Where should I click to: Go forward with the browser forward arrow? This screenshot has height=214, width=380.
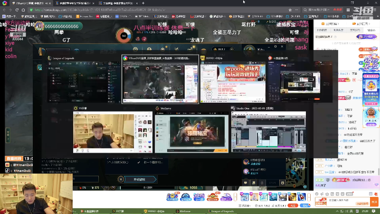tap(10, 10)
